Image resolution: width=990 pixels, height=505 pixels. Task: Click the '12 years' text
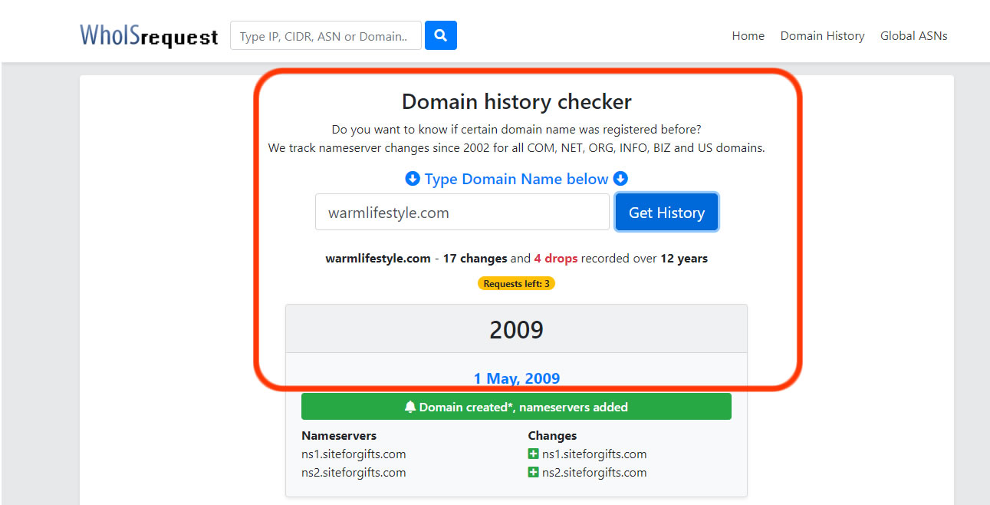pos(684,259)
